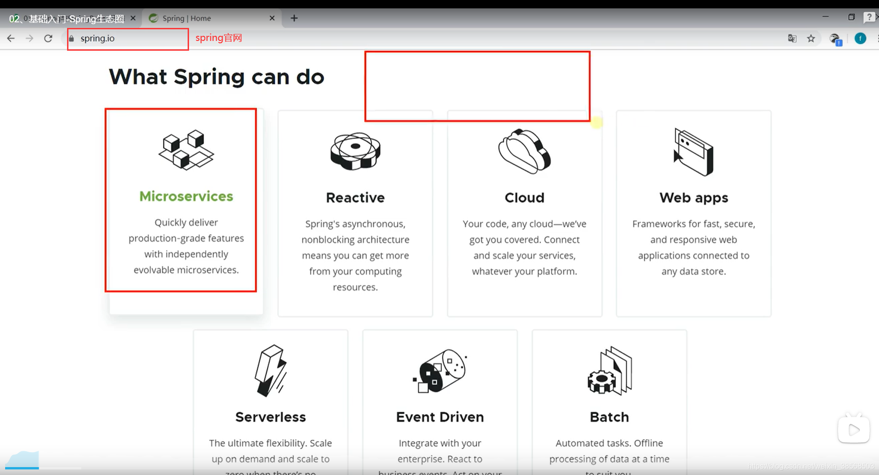Minimize the browser window
This screenshot has width=879, height=475.
coord(825,17)
